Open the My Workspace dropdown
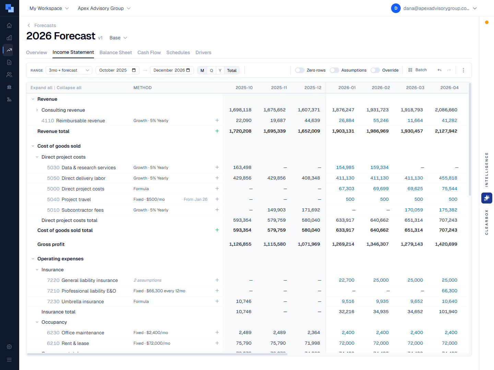The height and width of the screenshot is (370, 494). tap(49, 8)
